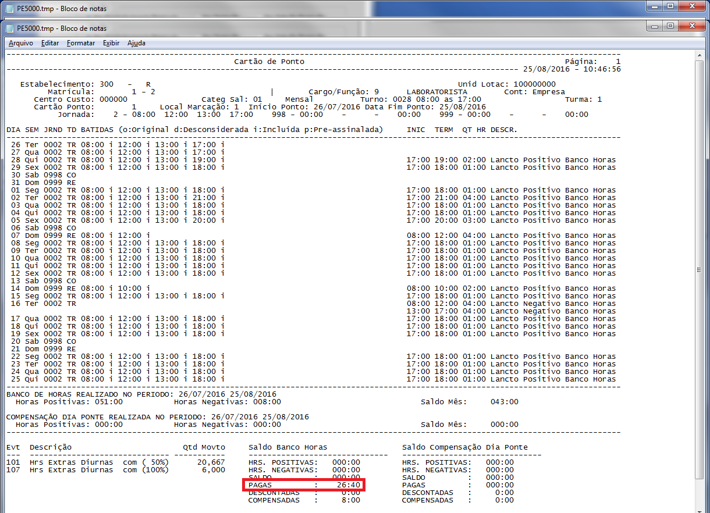This screenshot has width=710, height=513.
Task: Click 'COMPENSAÇÃO DIA PONTE REALIZADA' line
Action: pyautogui.click(x=157, y=417)
